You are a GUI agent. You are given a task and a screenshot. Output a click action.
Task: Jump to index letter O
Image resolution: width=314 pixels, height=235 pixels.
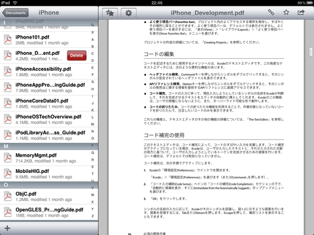pyautogui.click(x=93, y=138)
